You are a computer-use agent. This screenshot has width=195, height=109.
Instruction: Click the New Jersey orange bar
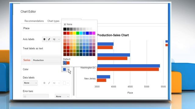[101, 80]
